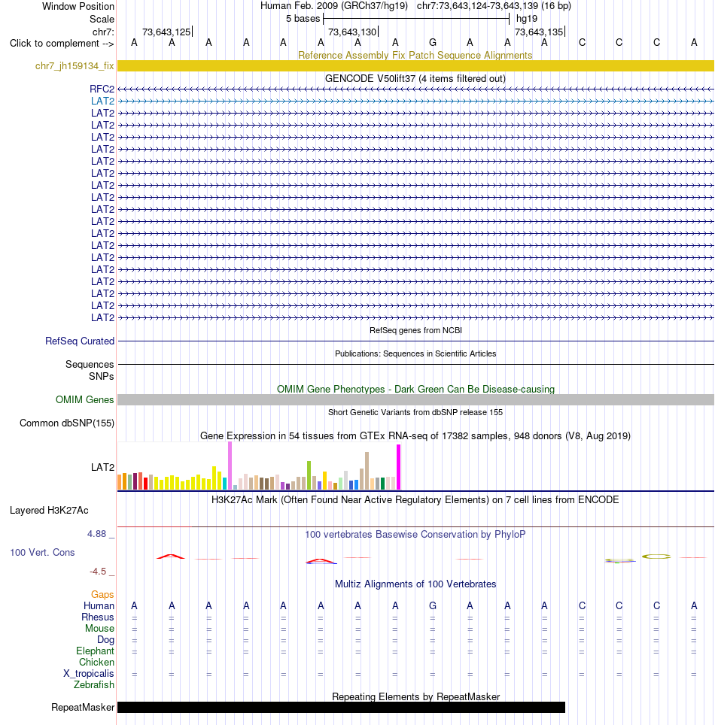Click the Rhesus species label
Screen dimensions: 715x725
98,617
